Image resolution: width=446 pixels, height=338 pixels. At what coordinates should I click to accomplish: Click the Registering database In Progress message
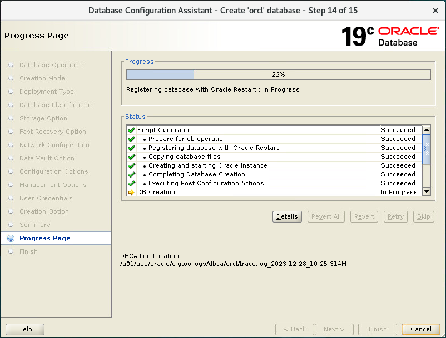coord(213,90)
